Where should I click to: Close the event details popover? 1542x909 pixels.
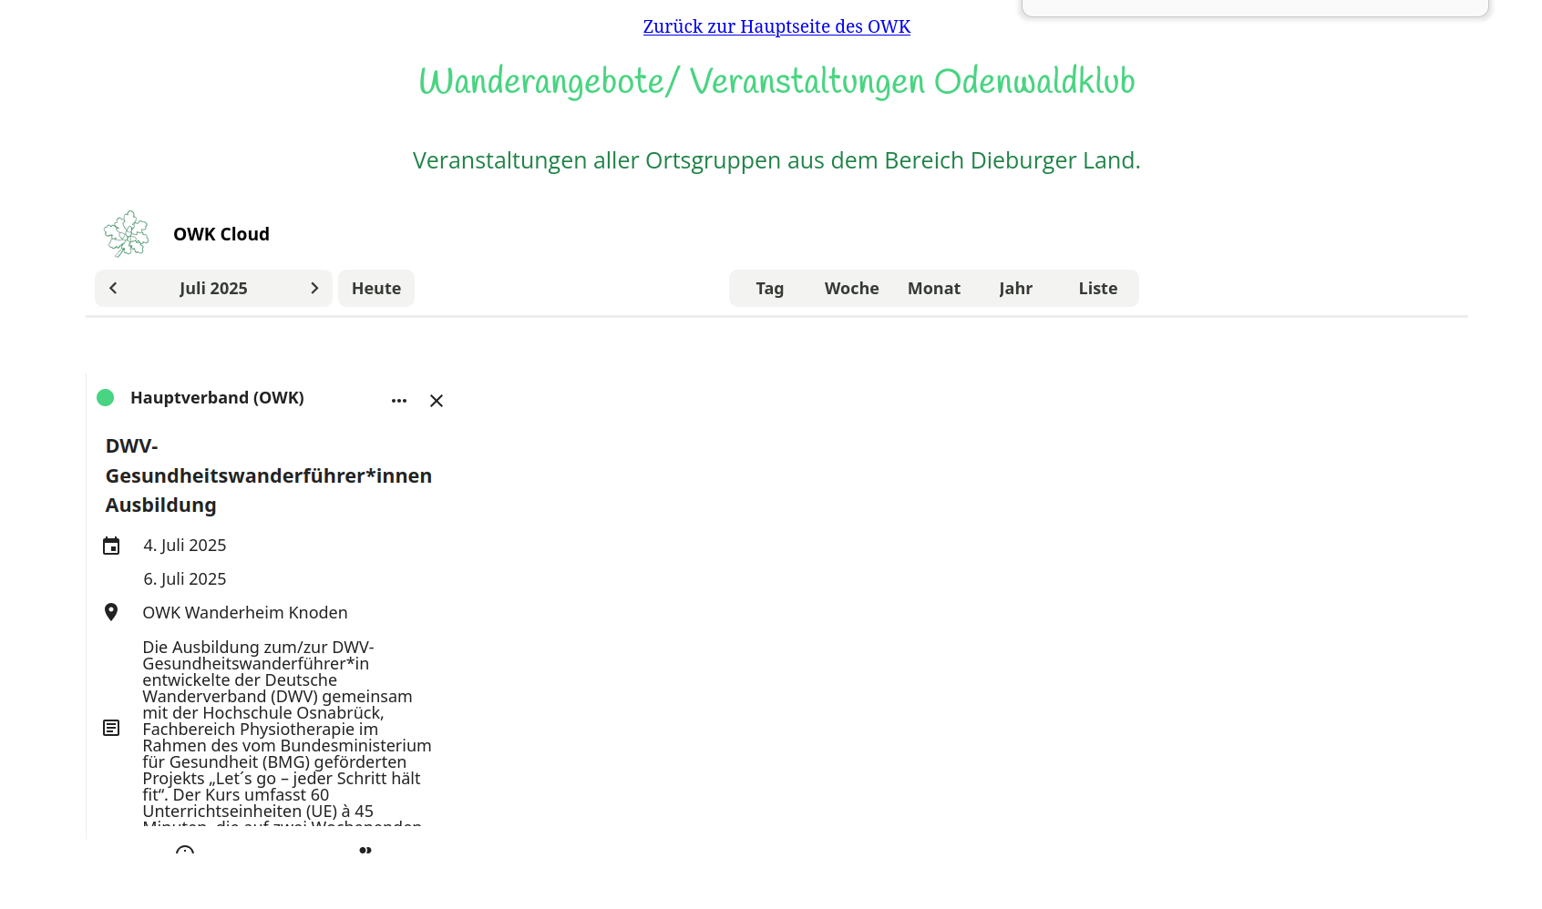coord(437,401)
